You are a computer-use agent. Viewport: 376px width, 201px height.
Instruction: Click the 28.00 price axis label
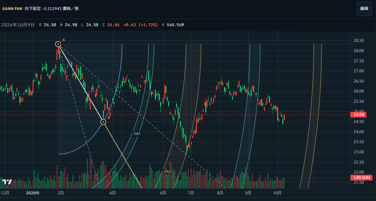tap(358, 51)
